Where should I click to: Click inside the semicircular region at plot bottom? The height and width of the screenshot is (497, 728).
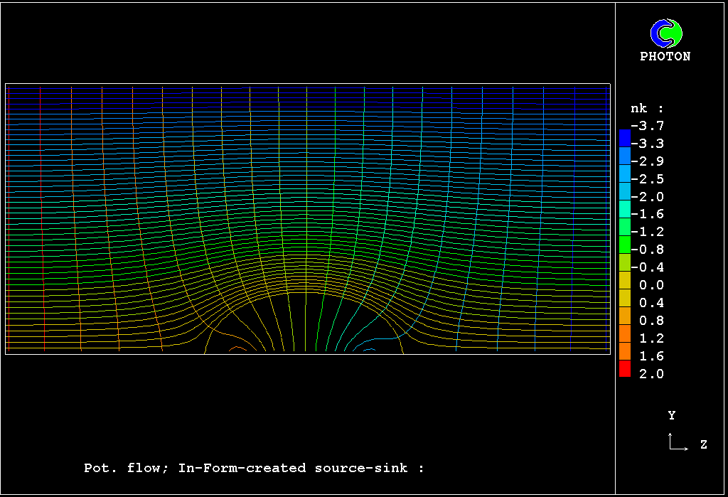(x=306, y=327)
